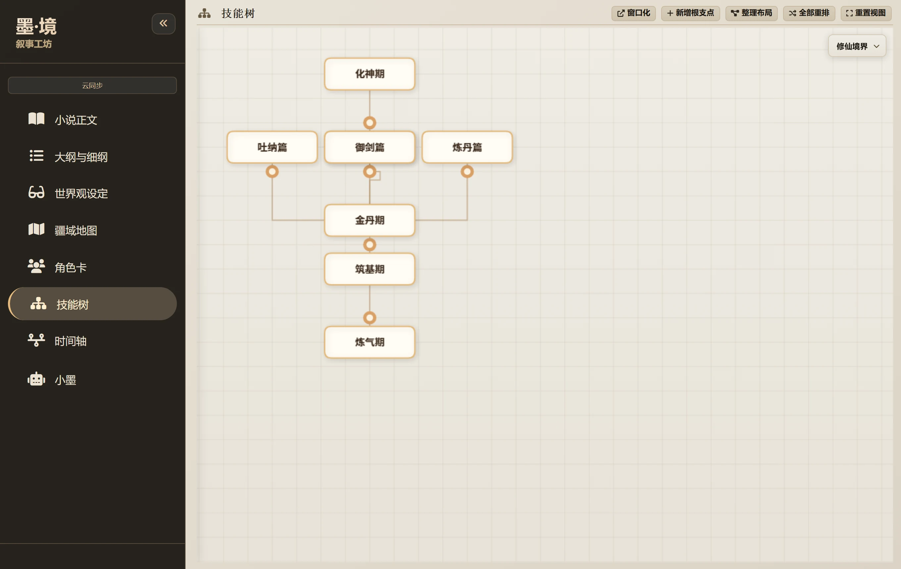Expand the 修仙境界 dropdown

point(857,46)
